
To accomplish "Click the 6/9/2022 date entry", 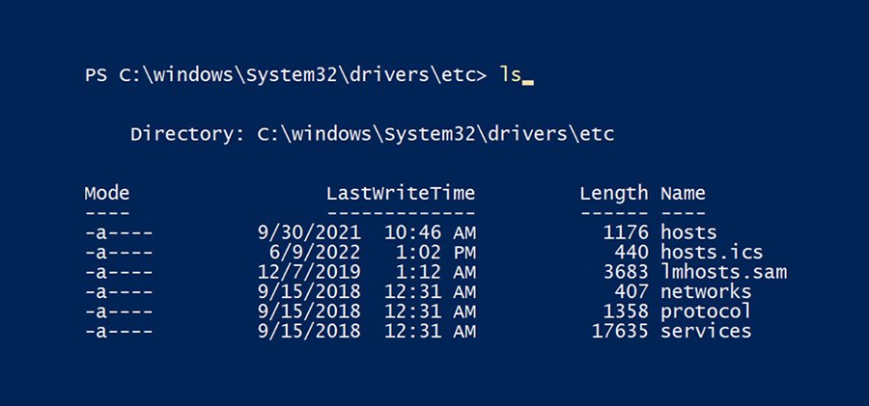I will [x=320, y=252].
